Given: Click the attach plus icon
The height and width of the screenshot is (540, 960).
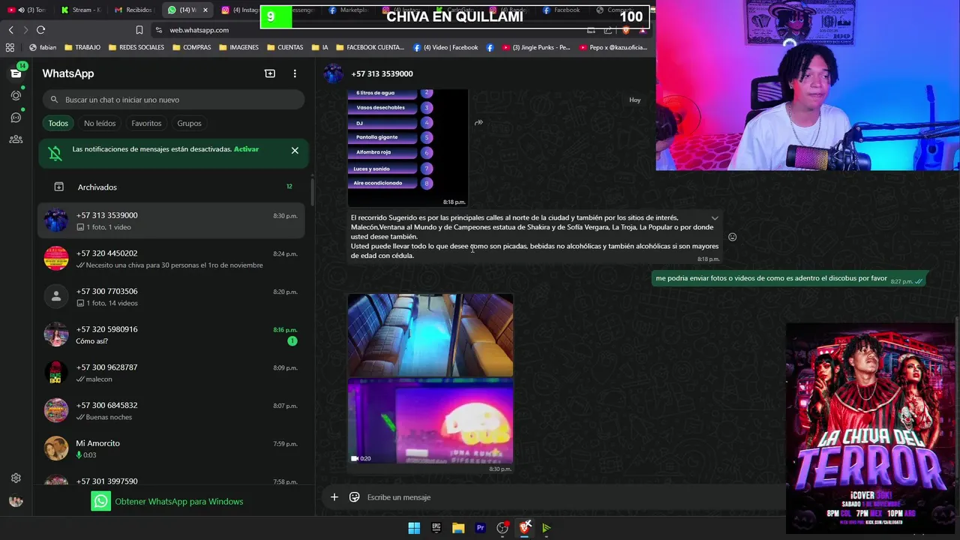Looking at the screenshot, I should tap(334, 497).
